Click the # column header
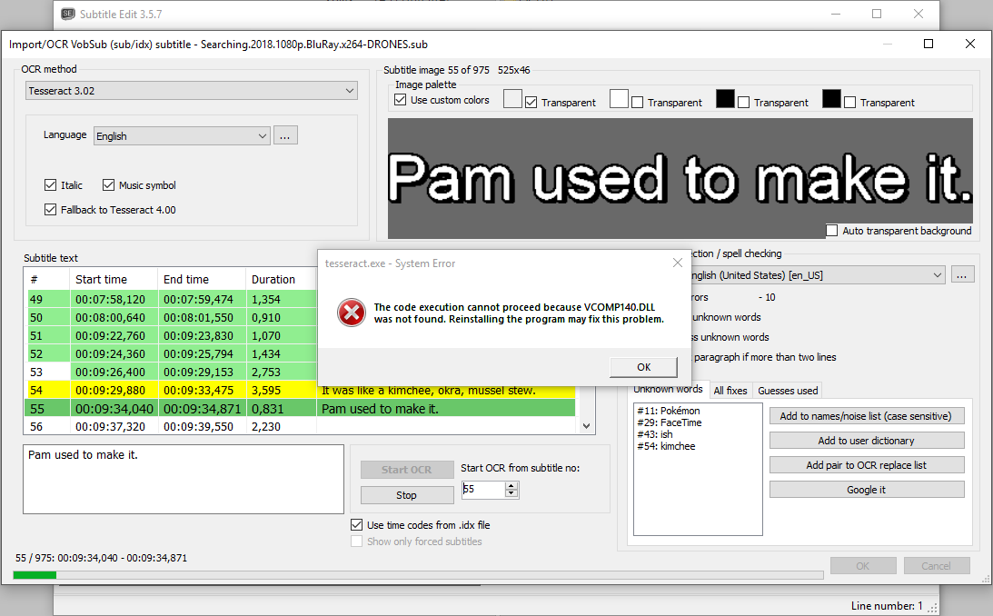The height and width of the screenshot is (616, 993). [47, 279]
